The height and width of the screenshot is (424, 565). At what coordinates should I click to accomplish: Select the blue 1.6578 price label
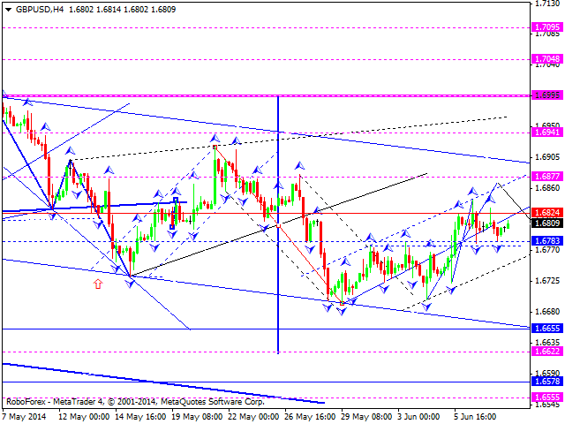(x=547, y=382)
